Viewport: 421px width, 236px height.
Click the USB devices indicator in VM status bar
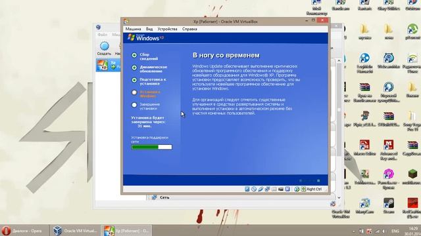tap(260, 189)
